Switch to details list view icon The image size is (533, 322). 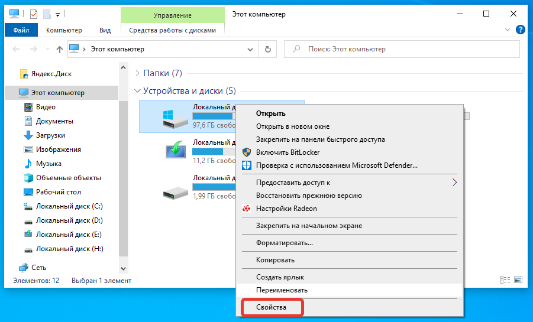[505, 280]
